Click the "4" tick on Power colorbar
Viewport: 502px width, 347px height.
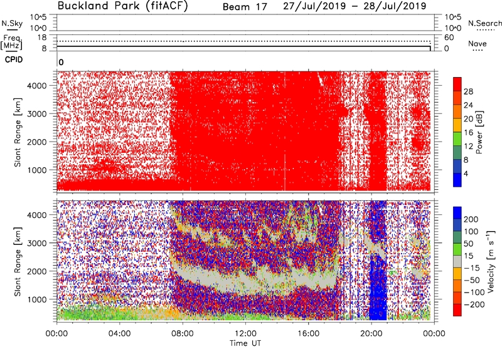tap(466, 173)
